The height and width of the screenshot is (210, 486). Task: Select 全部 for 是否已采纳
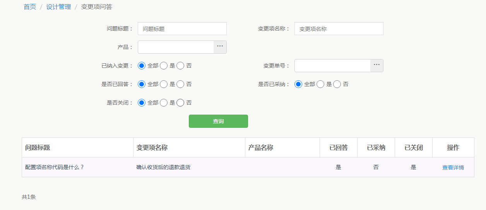pyautogui.click(x=298, y=84)
